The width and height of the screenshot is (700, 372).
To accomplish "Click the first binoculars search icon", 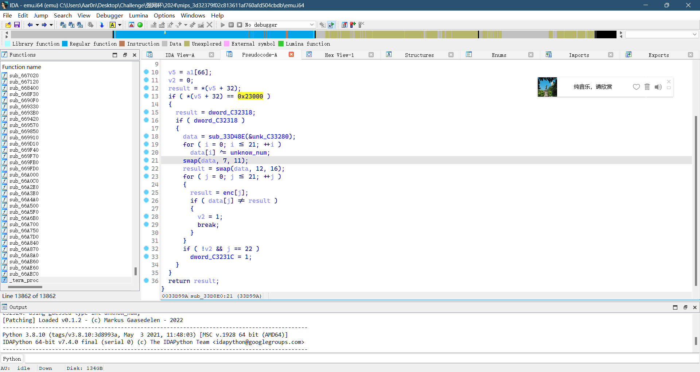I will (x=63, y=25).
